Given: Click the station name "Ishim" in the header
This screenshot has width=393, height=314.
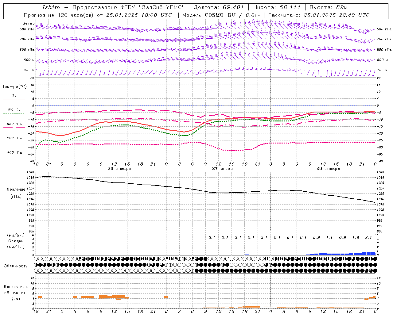Looking at the screenshot, I should (x=51, y=7).
